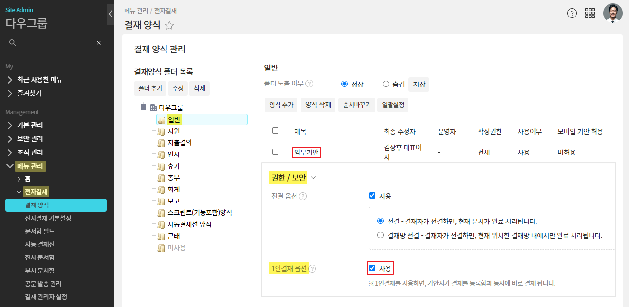Open the apps grid menu icon
Image resolution: width=629 pixels, height=307 pixels.
590,13
